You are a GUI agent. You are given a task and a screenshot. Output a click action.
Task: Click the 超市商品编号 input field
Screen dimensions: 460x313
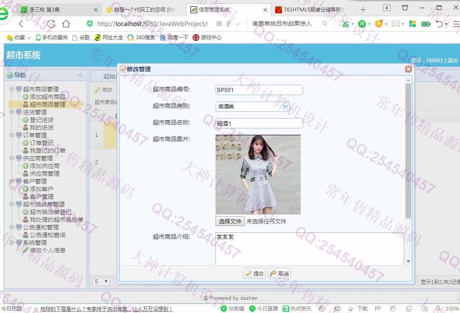[x=259, y=90]
